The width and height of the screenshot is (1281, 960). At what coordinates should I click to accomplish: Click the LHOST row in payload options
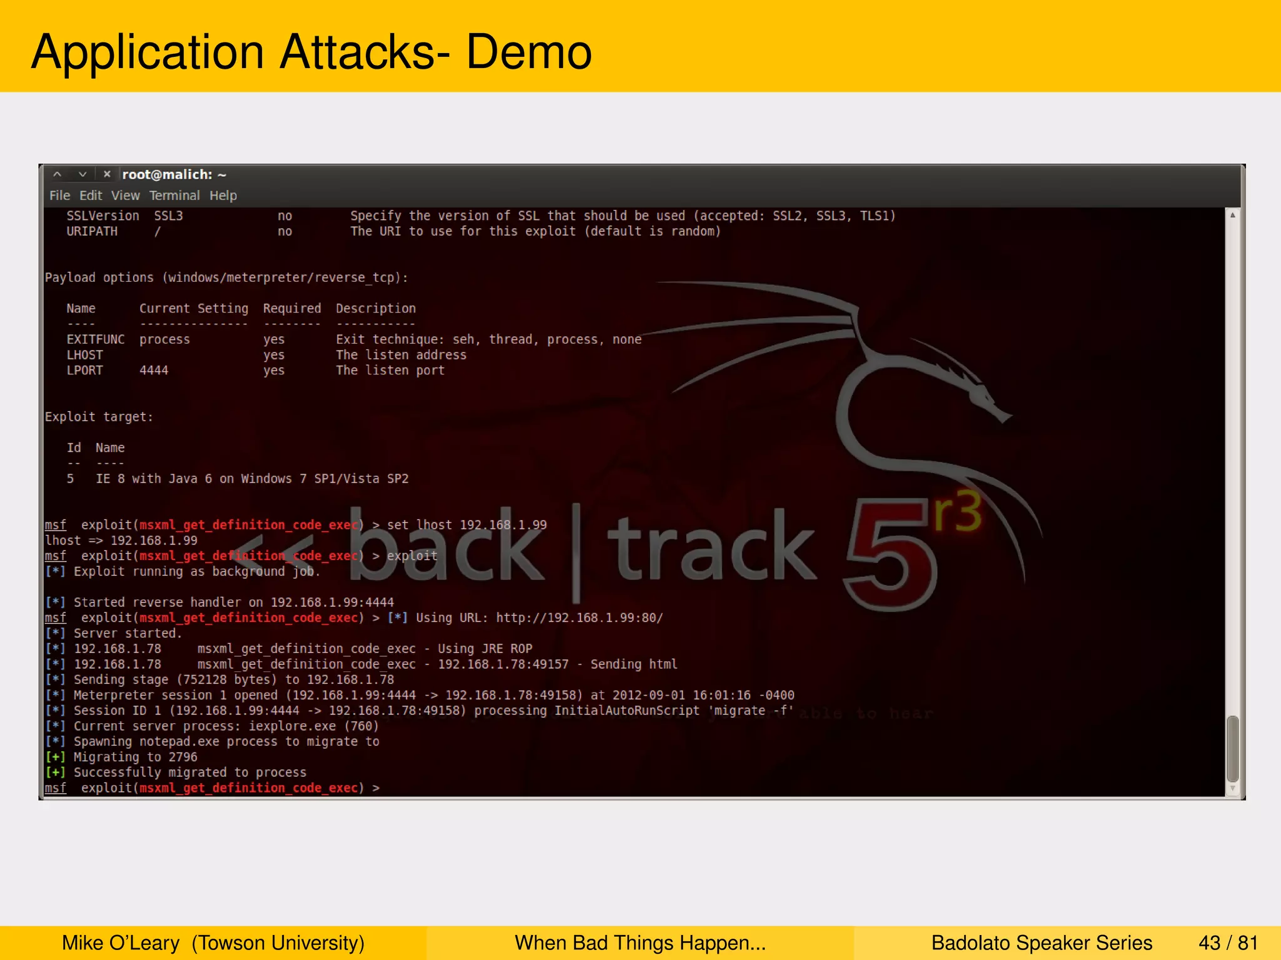(266, 355)
